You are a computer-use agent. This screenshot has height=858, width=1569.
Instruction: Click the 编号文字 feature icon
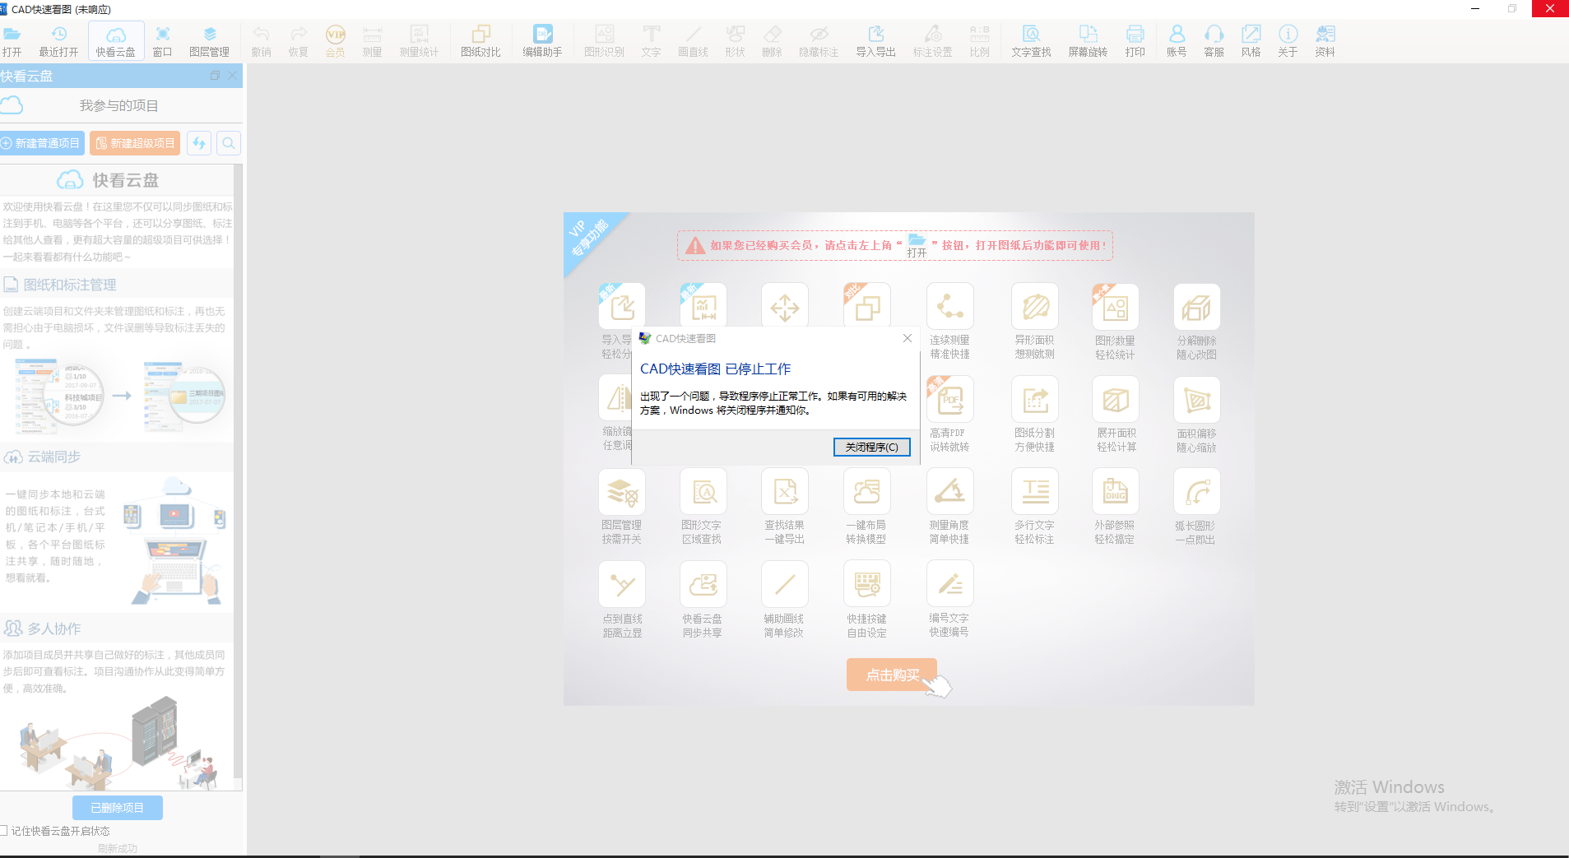click(x=950, y=584)
